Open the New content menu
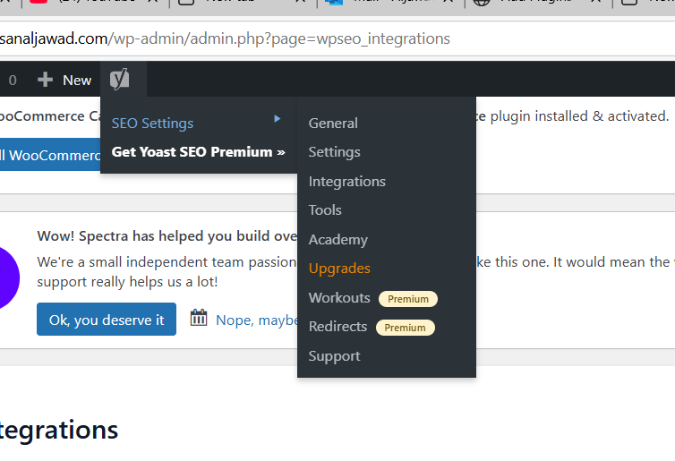 click(64, 80)
